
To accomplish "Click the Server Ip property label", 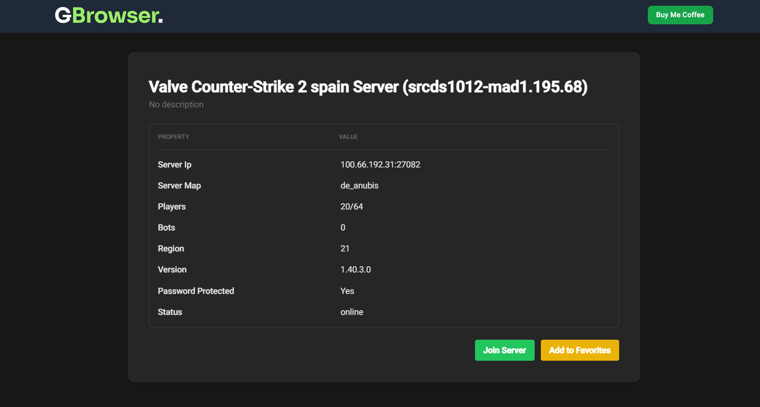I will pos(175,165).
